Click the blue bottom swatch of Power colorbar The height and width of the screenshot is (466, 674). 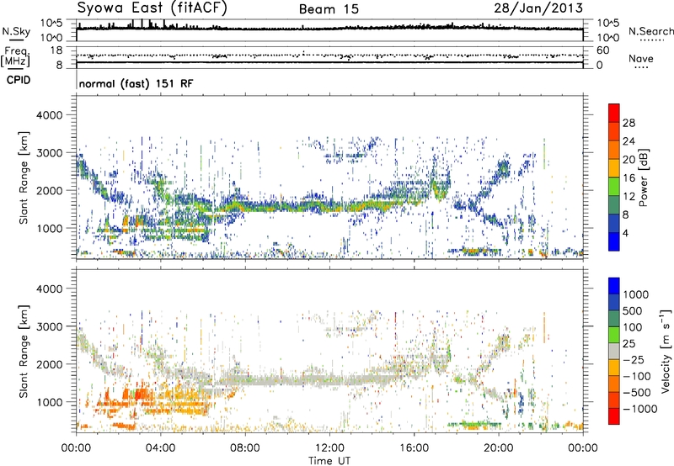(x=614, y=241)
